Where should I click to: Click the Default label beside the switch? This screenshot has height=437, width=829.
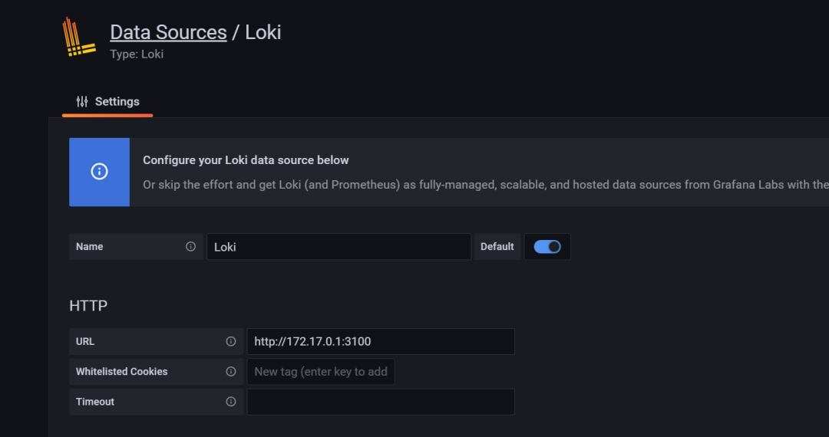click(x=497, y=247)
